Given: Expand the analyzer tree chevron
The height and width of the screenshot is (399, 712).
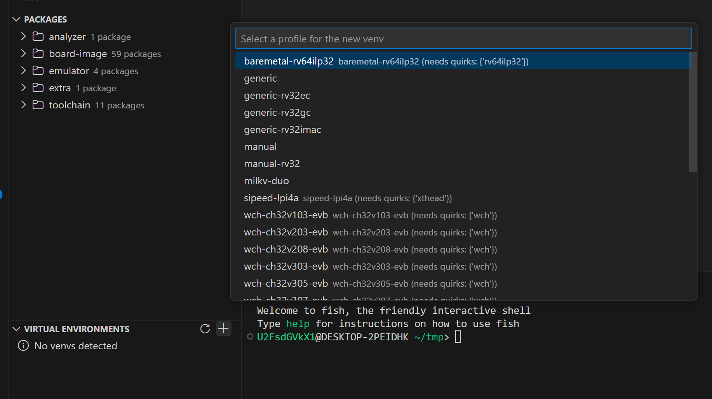Looking at the screenshot, I should point(23,37).
